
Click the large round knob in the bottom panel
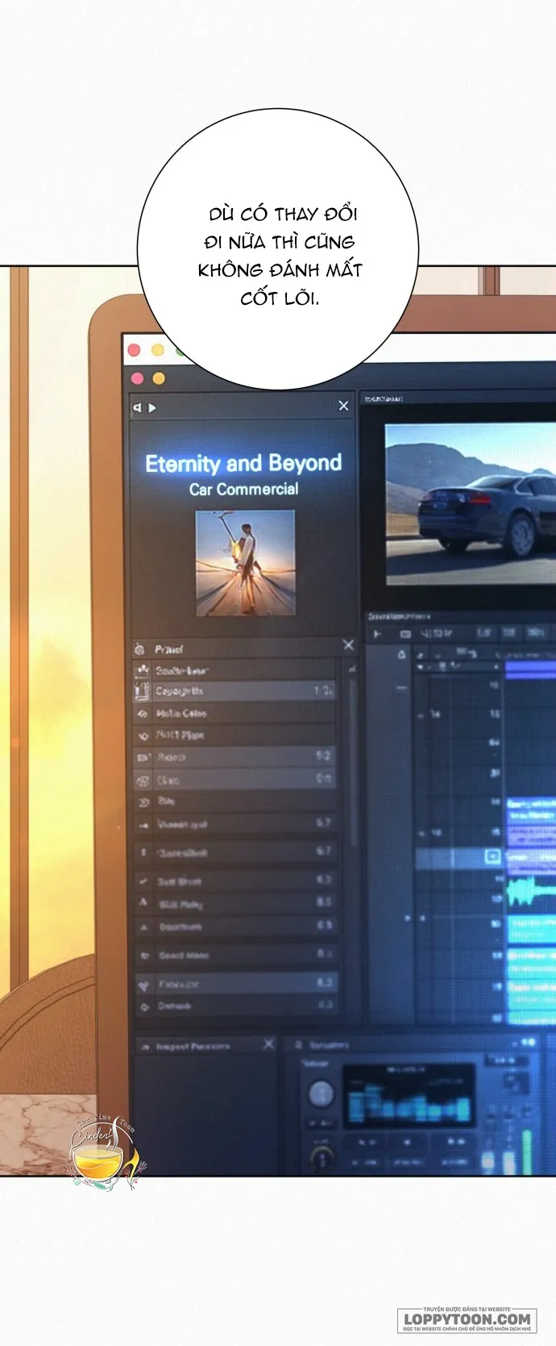coord(322,1094)
